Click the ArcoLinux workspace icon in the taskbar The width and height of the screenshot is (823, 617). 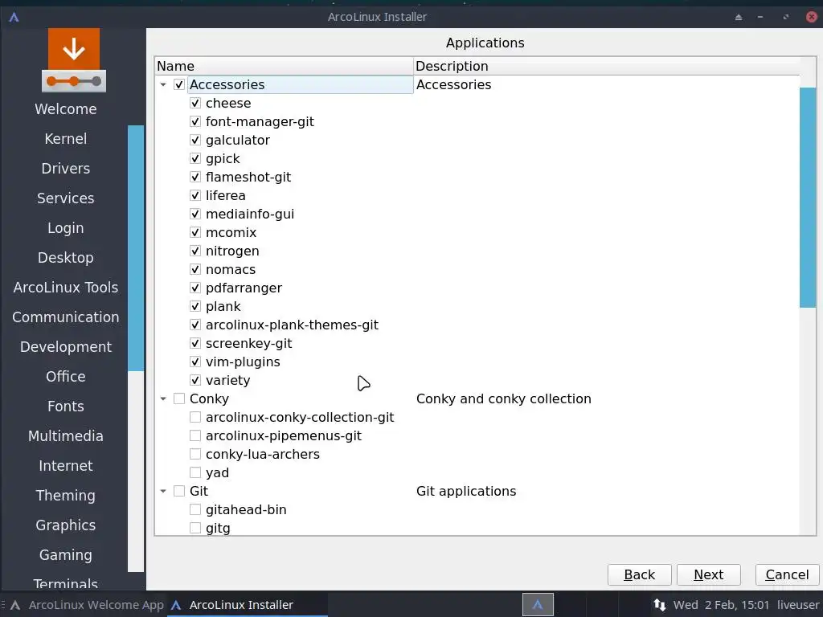point(538,604)
